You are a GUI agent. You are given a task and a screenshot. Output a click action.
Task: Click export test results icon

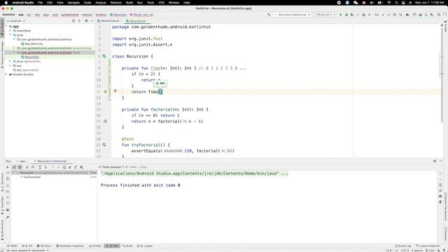(x=76, y=167)
